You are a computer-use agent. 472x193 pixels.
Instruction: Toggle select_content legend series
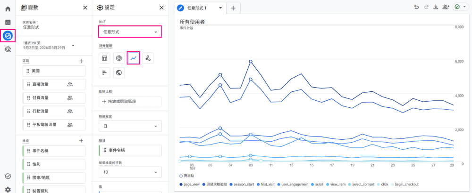[x=362, y=185]
